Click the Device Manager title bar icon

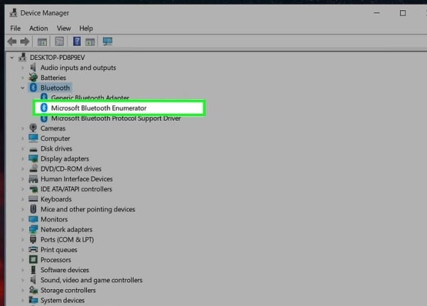(x=13, y=13)
